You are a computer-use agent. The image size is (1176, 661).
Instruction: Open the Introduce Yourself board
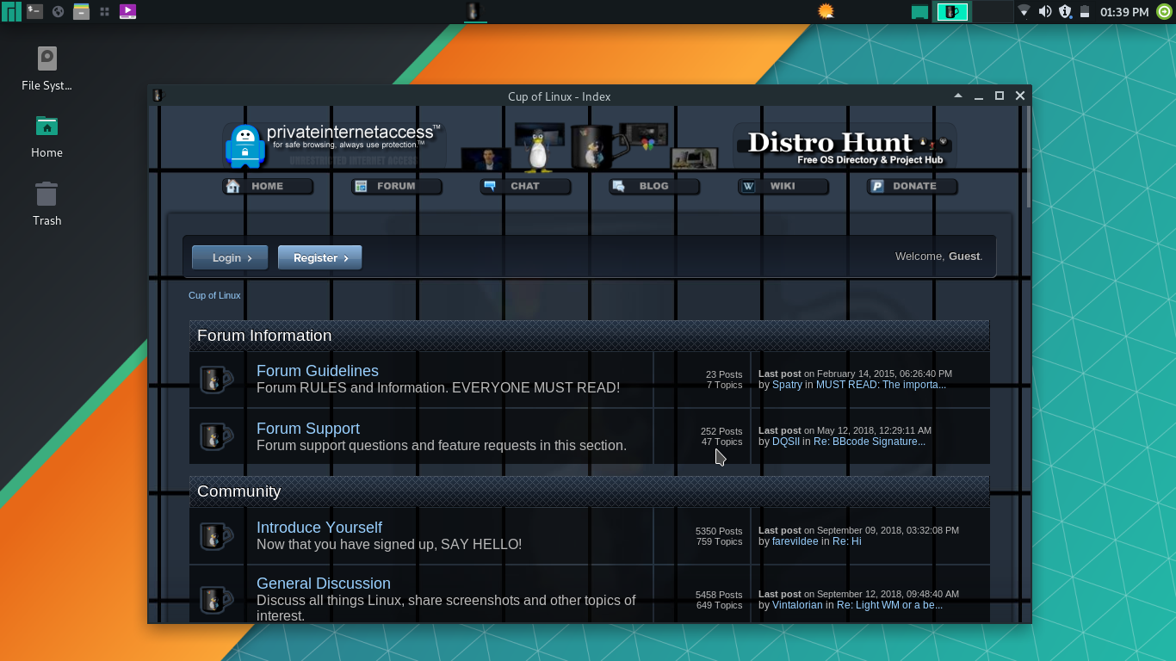319,528
